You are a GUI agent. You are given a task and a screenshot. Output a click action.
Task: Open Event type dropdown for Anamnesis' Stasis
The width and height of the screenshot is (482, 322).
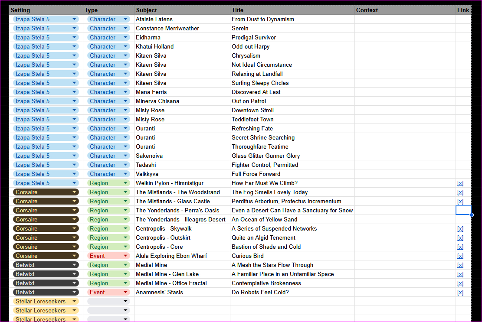[125, 292]
